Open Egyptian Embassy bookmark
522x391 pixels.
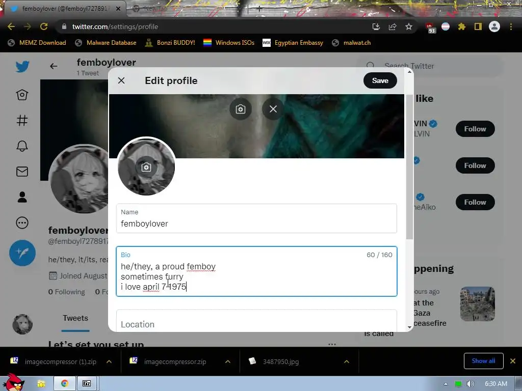(x=293, y=43)
